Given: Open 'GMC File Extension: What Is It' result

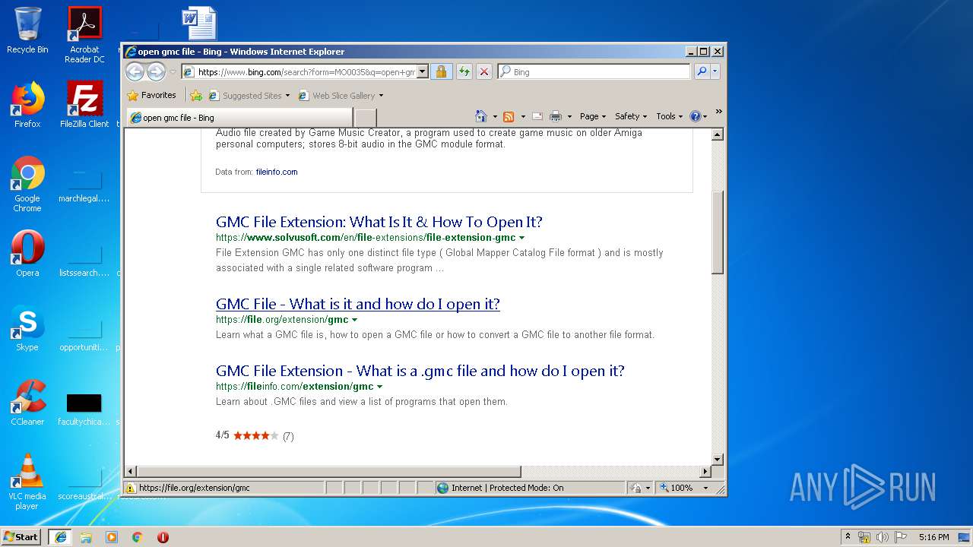Looking at the screenshot, I should (x=379, y=222).
